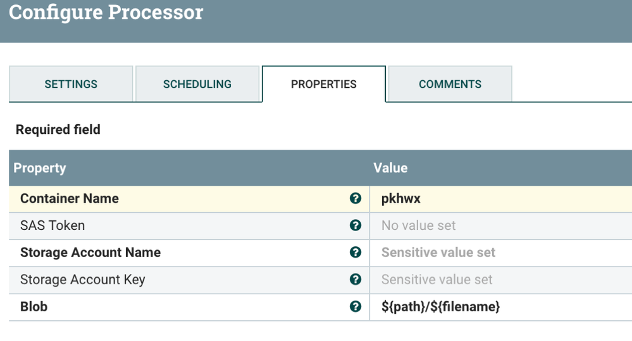Select the Storage Account Key label
This screenshot has width=632, height=341.
point(83,280)
